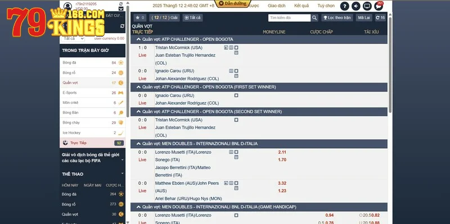Open chat messages icon with 261 badge
Screen dimensions: 450x224
tap(378, 6)
